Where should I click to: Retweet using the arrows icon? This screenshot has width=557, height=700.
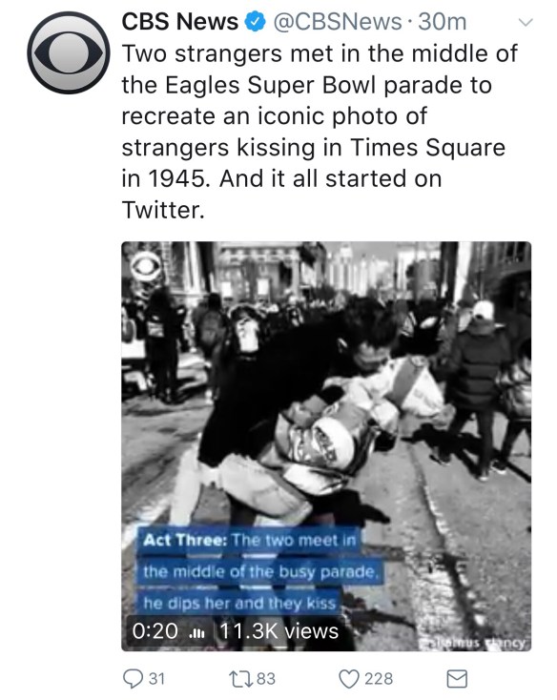(x=241, y=679)
